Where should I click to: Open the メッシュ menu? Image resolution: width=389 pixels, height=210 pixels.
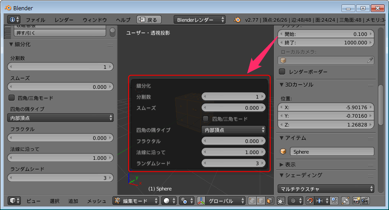96,201
